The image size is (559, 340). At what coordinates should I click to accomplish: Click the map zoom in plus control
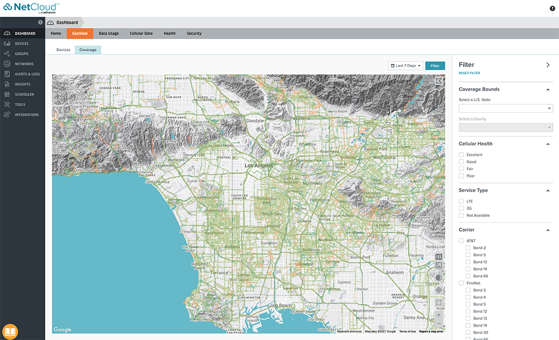click(x=438, y=315)
